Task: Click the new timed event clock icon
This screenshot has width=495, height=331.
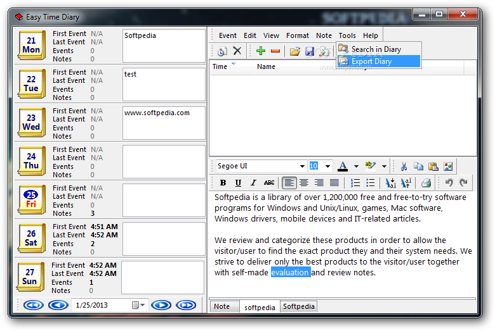Action: (222, 51)
